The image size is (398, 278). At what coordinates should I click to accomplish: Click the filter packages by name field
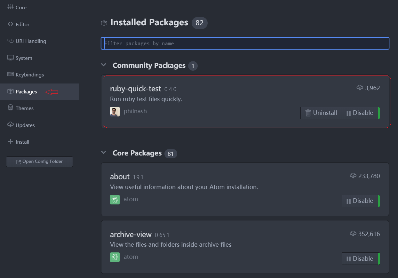(x=245, y=43)
